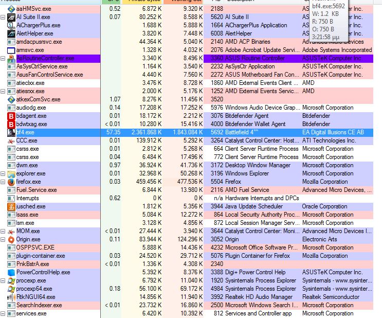
Task: Click EA Digital Illusions CE AB company
Action: (333, 132)
